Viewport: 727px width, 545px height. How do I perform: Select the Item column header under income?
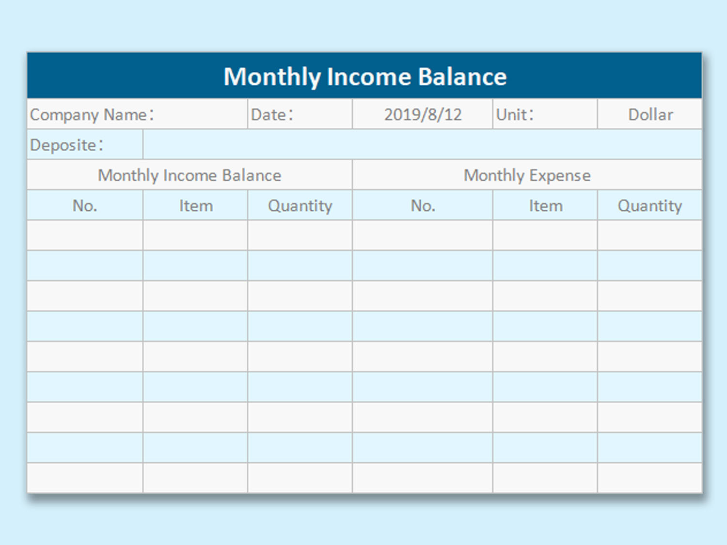point(195,205)
